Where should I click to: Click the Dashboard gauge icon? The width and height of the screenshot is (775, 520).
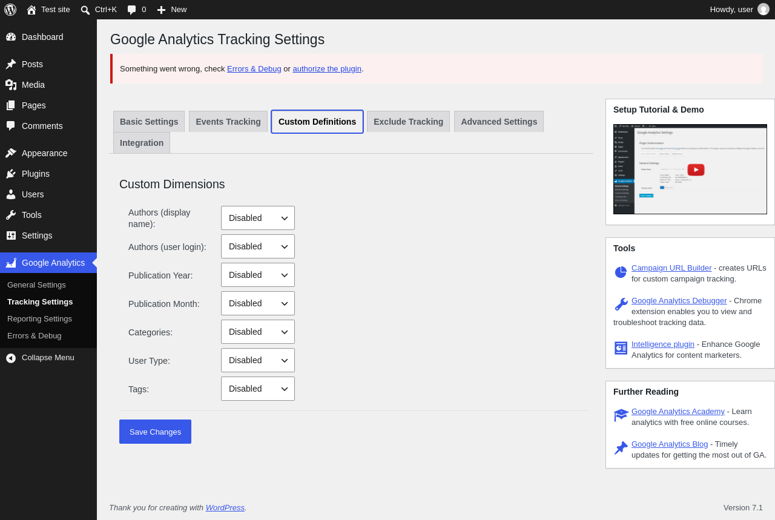[11, 37]
